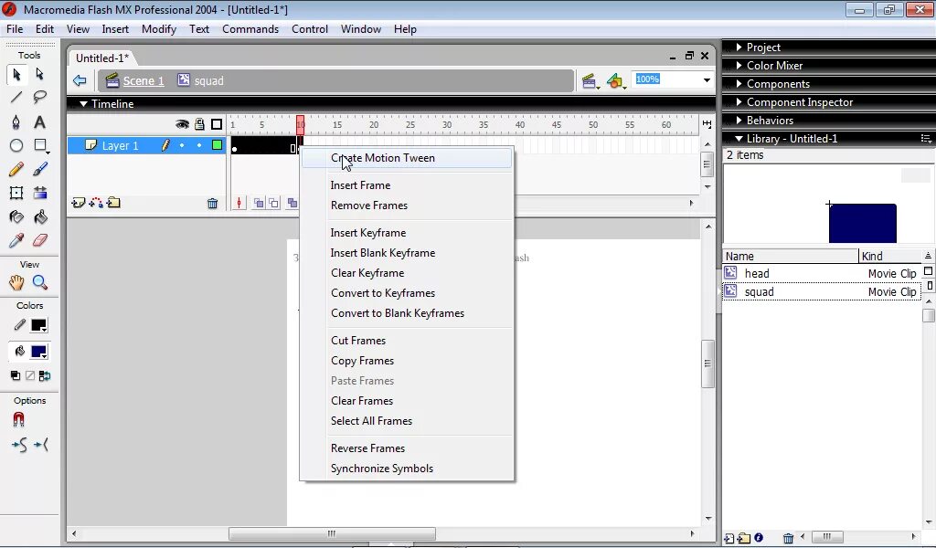Toggle Layer 1 lock dot
The width and height of the screenshot is (936, 548).
[199, 145]
